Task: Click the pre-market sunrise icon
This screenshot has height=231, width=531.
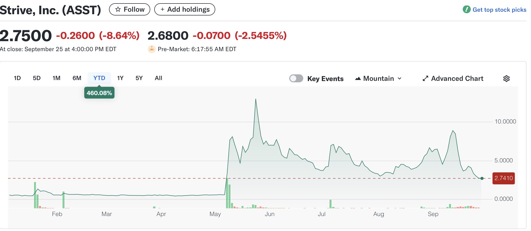Action: (x=151, y=49)
